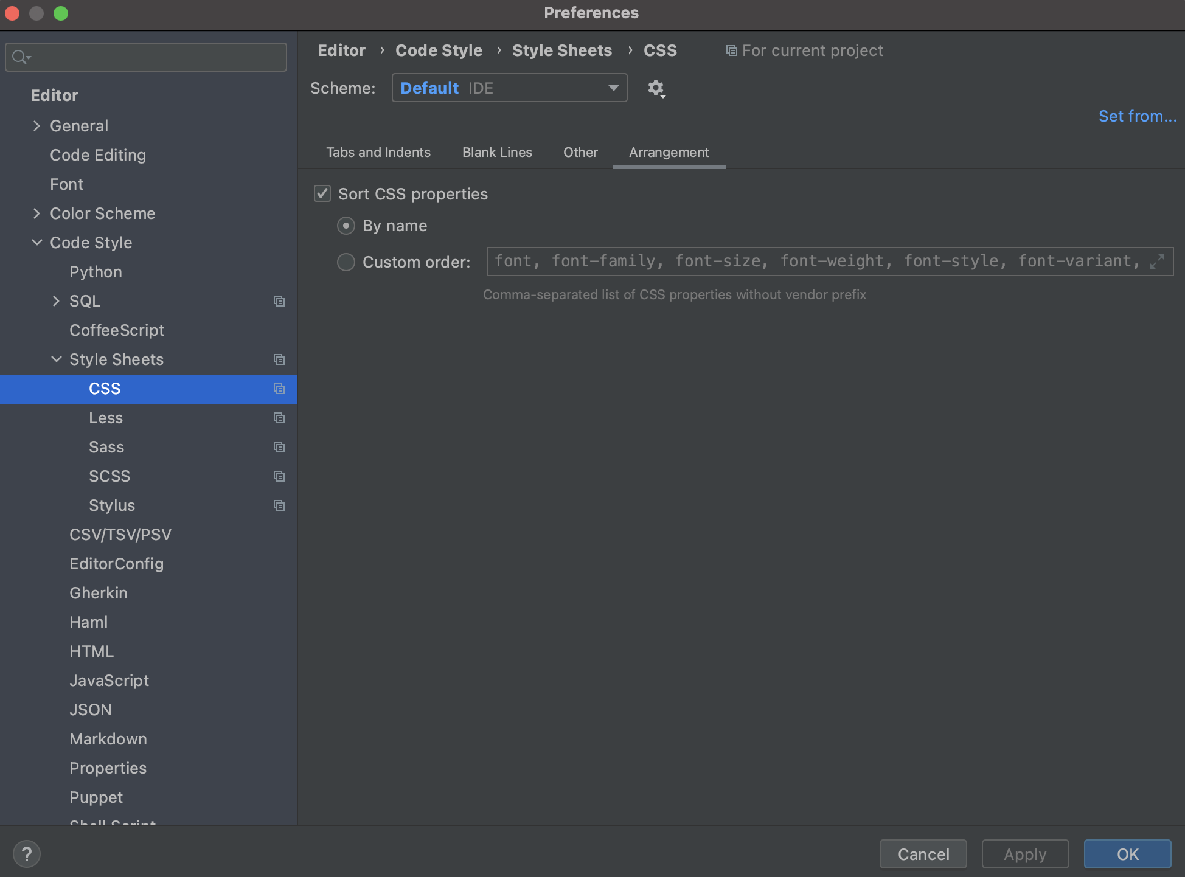Image resolution: width=1185 pixels, height=877 pixels.
Task: Select the Arrangement tab
Action: (669, 153)
